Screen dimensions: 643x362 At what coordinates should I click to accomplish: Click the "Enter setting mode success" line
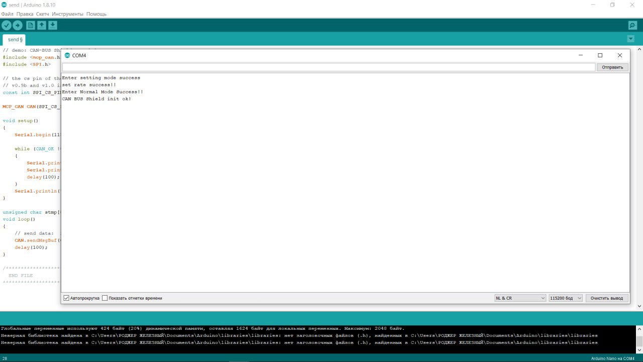point(101,78)
